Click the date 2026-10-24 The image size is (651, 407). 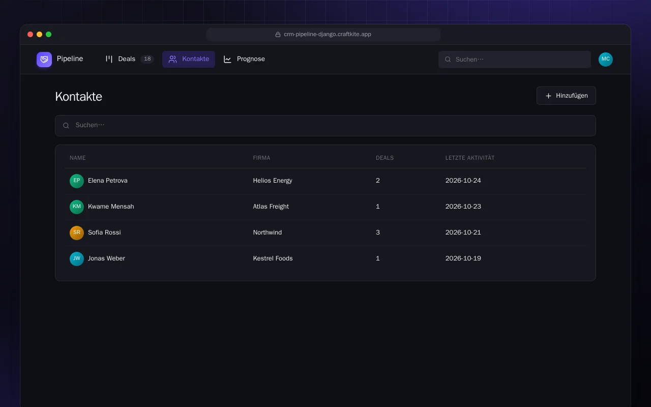[463, 181]
